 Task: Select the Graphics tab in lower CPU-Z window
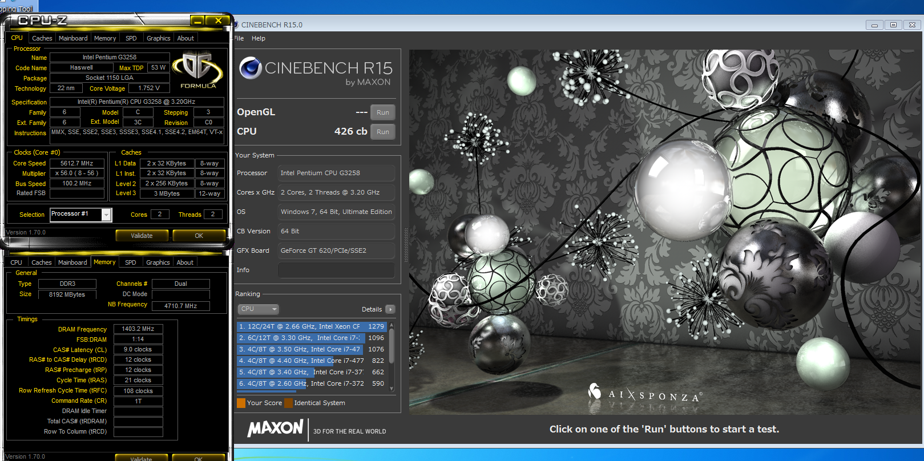point(158,262)
